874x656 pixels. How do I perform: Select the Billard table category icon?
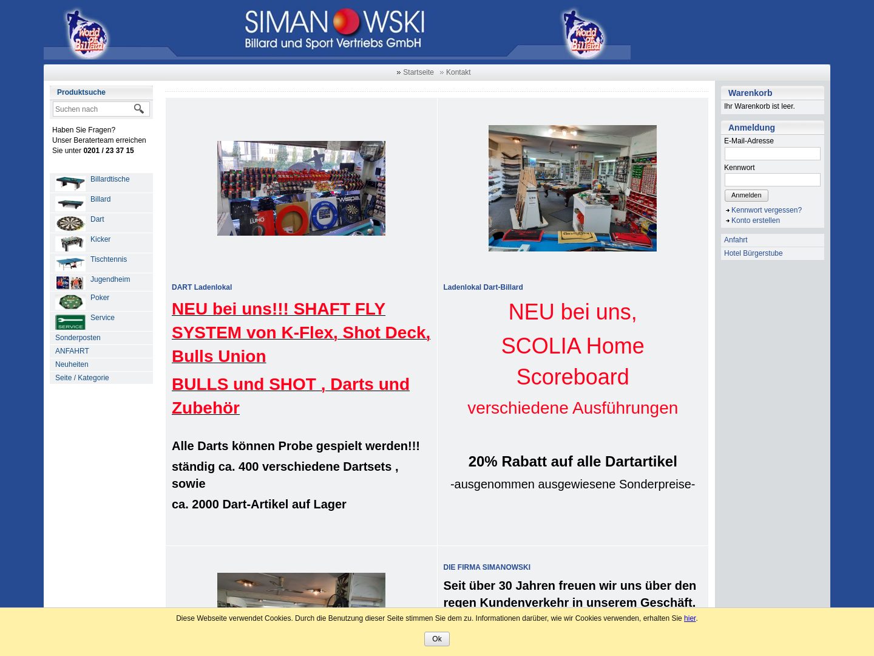[70, 203]
